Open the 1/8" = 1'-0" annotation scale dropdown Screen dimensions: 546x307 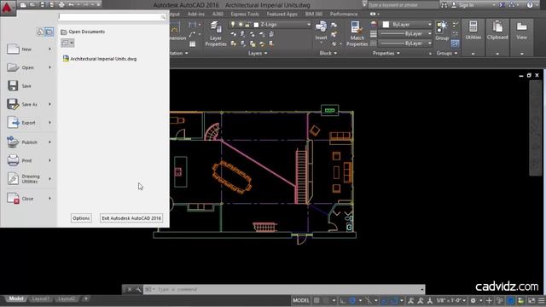pos(451,300)
